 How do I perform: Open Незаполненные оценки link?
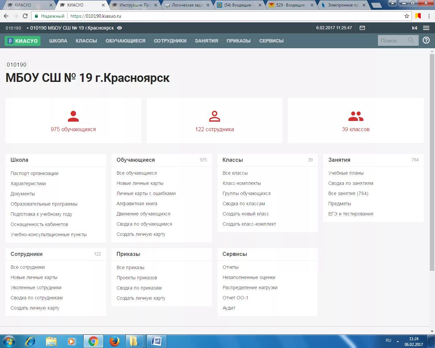pos(249,277)
